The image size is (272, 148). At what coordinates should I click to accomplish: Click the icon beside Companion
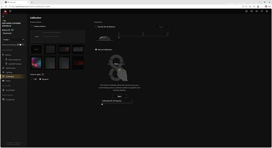(x=3, y=99)
